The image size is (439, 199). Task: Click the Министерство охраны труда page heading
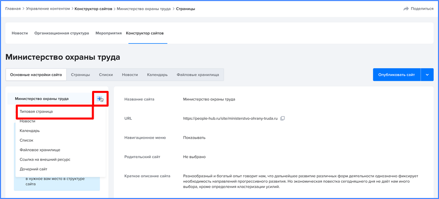click(63, 57)
